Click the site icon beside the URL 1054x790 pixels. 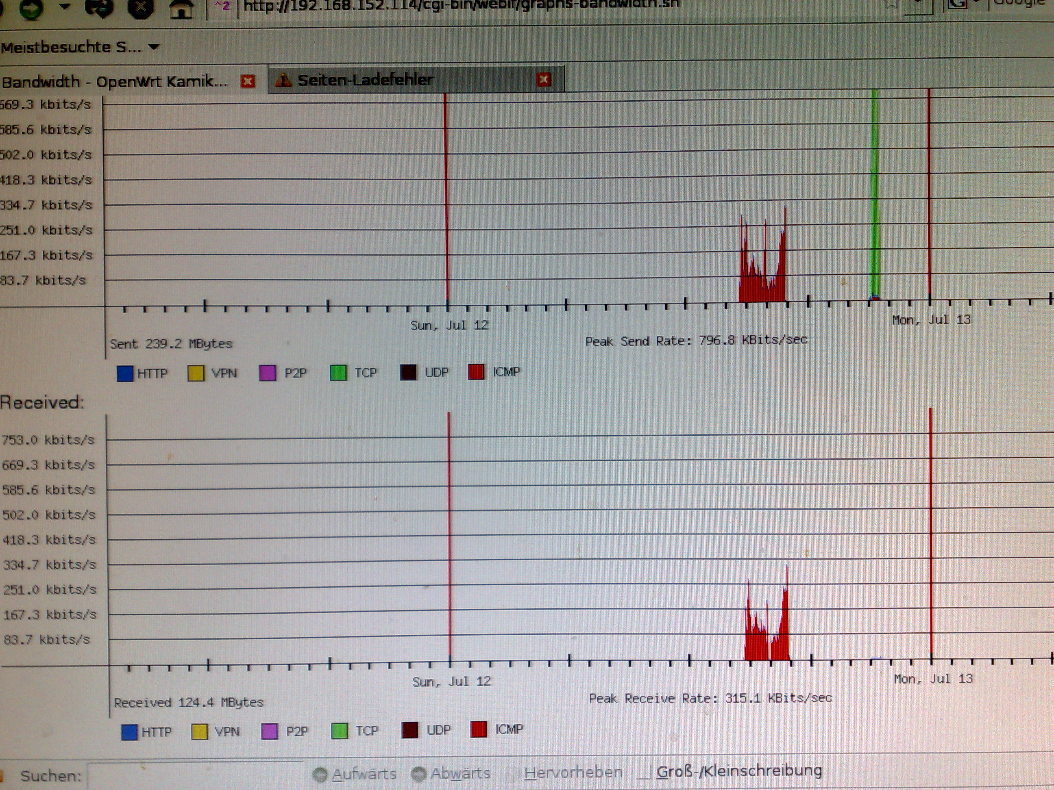(x=222, y=7)
